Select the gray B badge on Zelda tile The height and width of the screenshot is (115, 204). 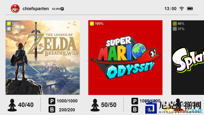(x=9, y=29)
